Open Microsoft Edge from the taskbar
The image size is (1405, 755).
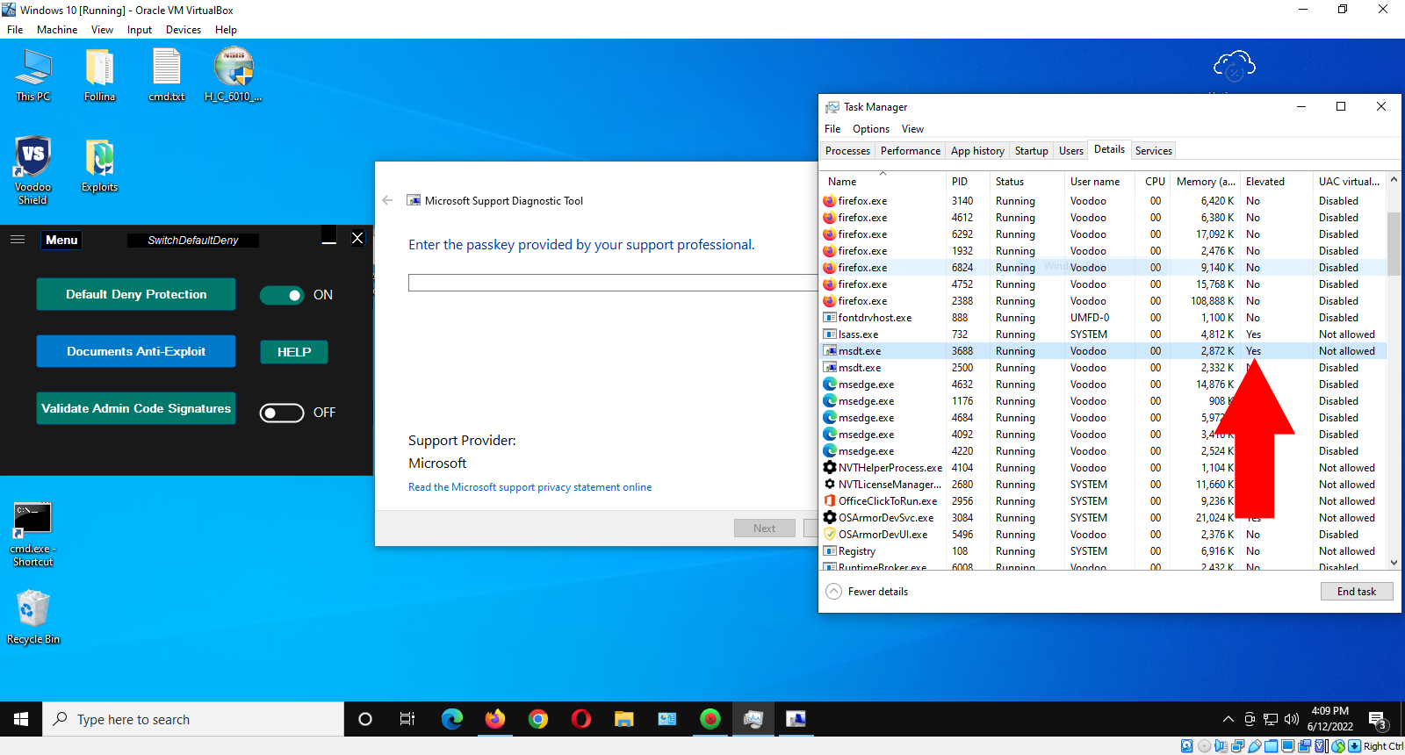452,719
